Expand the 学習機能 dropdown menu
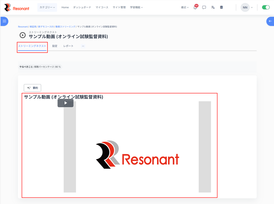 136,7
